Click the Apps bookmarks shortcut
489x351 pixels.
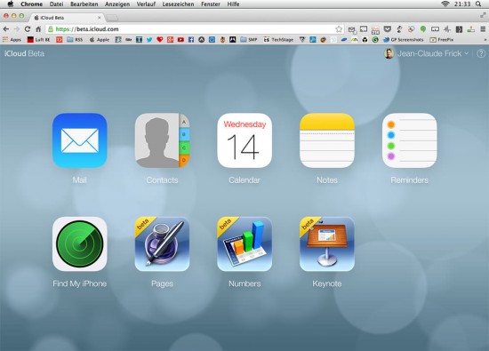12,40
